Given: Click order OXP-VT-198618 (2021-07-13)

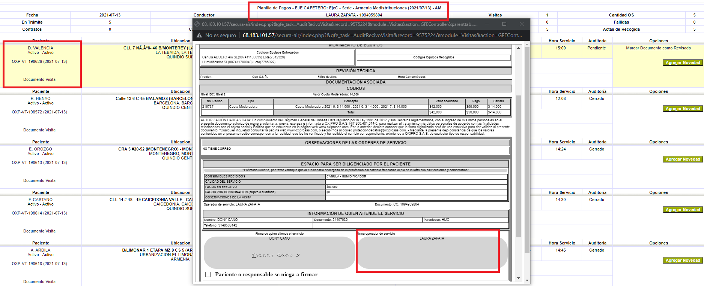Looking at the screenshot, I should click(x=39, y=264).
